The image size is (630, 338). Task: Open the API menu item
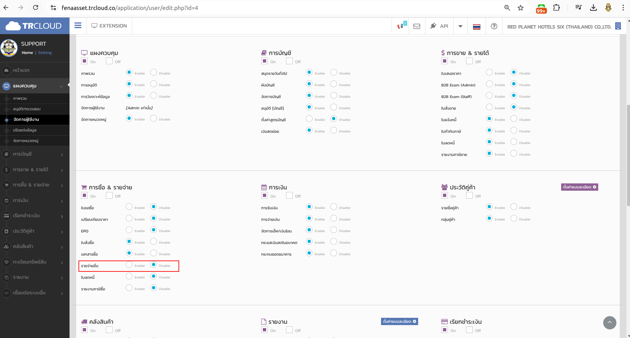439,26
